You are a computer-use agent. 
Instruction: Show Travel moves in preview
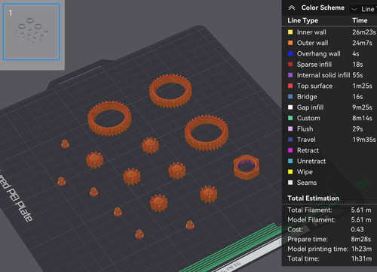pyautogui.click(x=306, y=140)
